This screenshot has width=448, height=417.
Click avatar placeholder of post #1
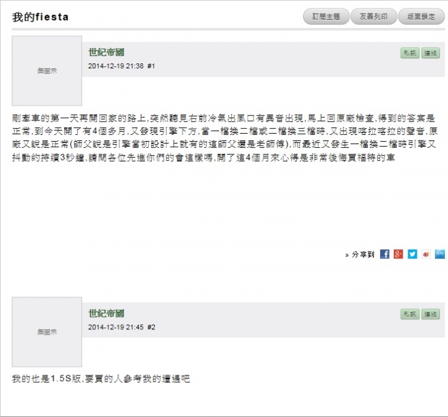[x=47, y=71]
